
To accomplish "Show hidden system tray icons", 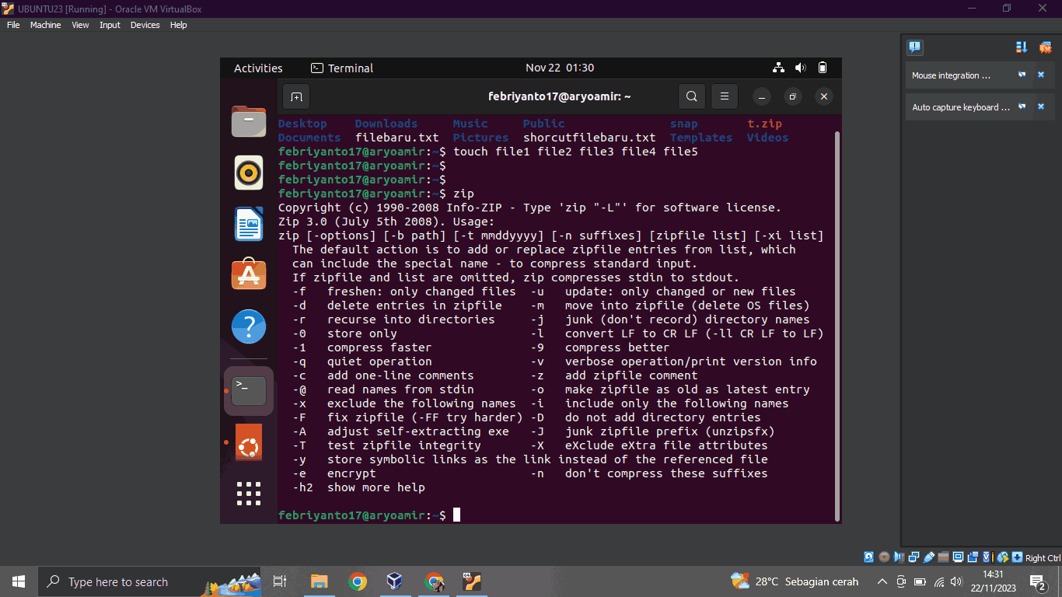I will 882,581.
